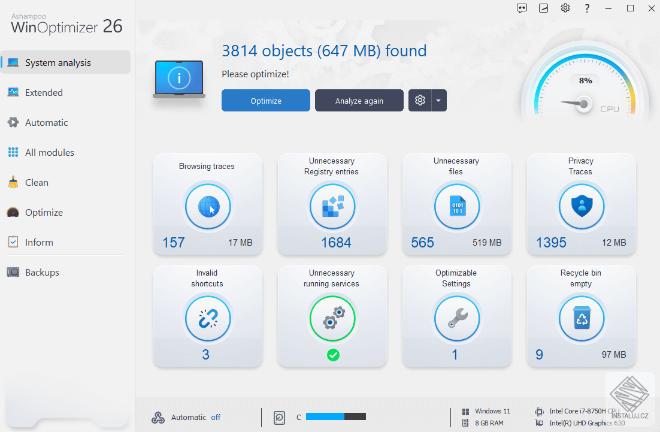The image size is (660, 432).
Task: Run Analyze again
Action: coord(359,101)
